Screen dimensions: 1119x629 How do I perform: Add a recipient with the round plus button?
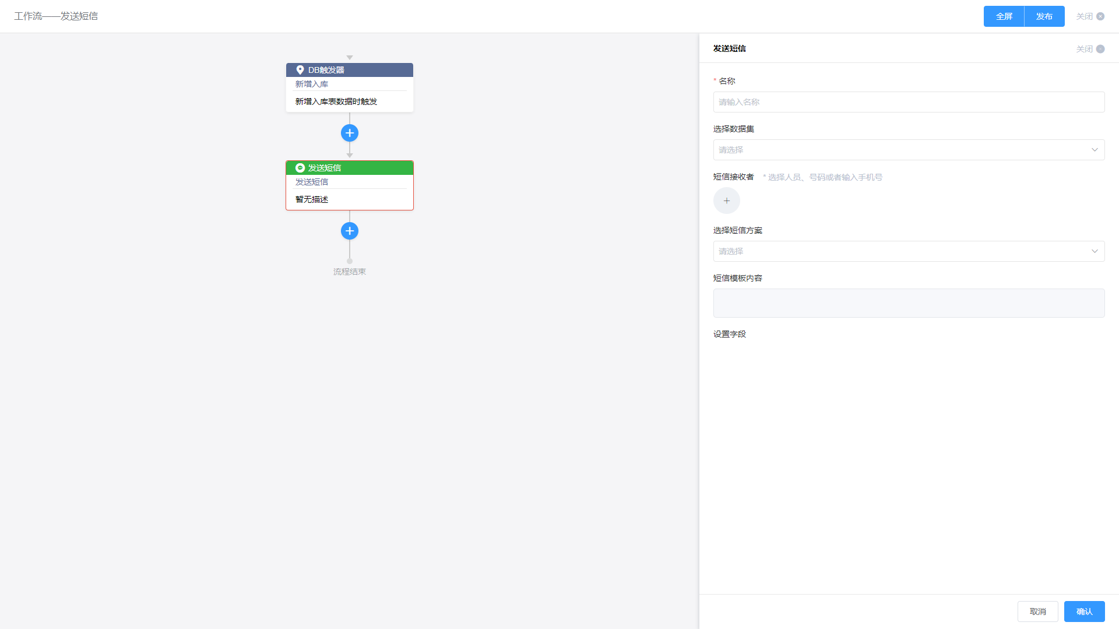coord(727,201)
